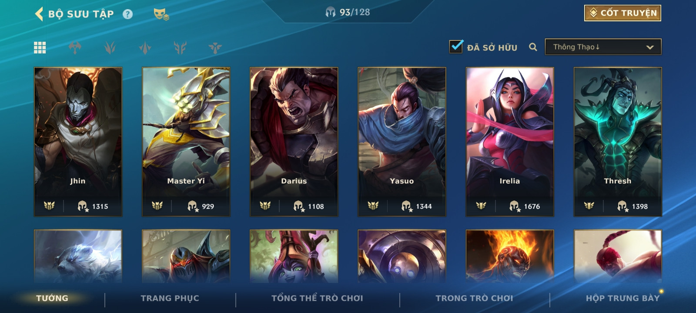Select the Irelia champion card

pos(510,142)
